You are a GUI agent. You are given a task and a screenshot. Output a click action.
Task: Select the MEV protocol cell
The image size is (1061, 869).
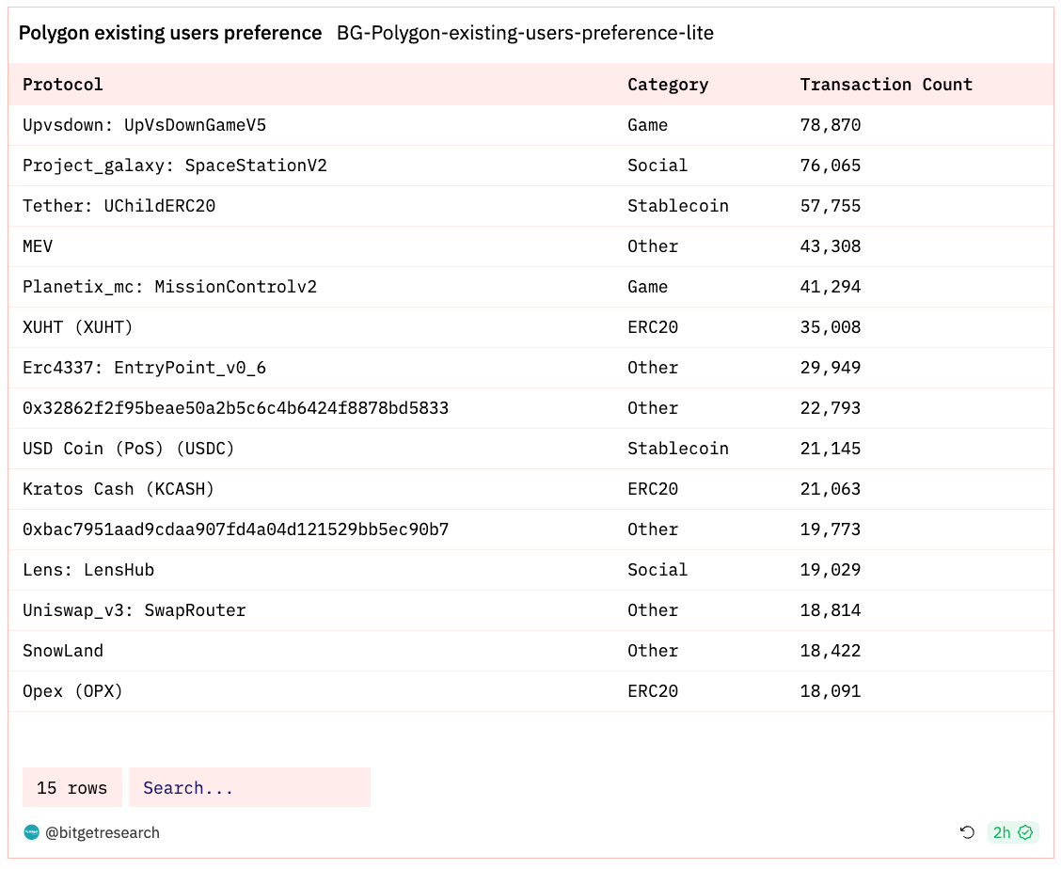[38, 246]
